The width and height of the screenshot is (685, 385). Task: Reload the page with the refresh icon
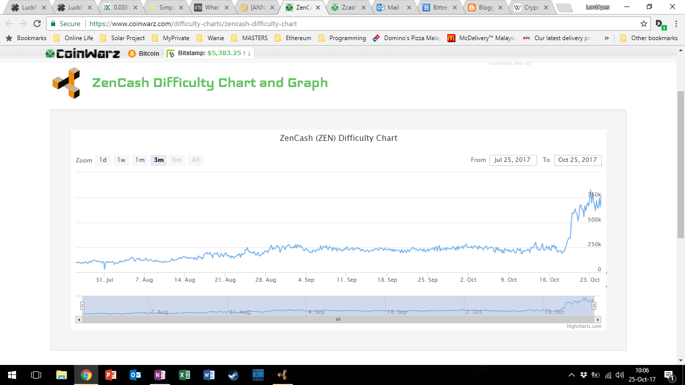pyautogui.click(x=37, y=24)
